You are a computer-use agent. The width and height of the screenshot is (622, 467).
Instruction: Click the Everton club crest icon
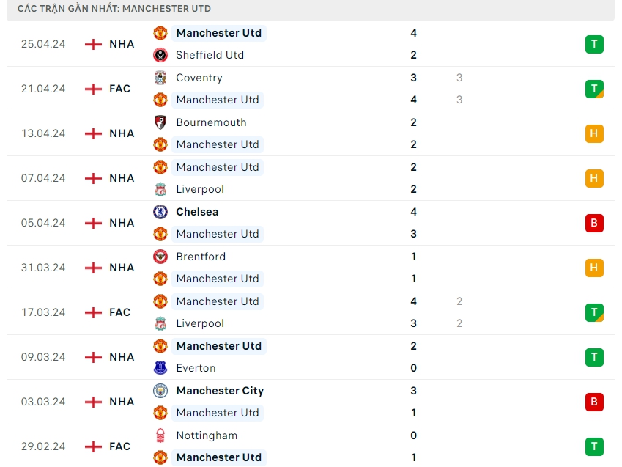pos(160,368)
